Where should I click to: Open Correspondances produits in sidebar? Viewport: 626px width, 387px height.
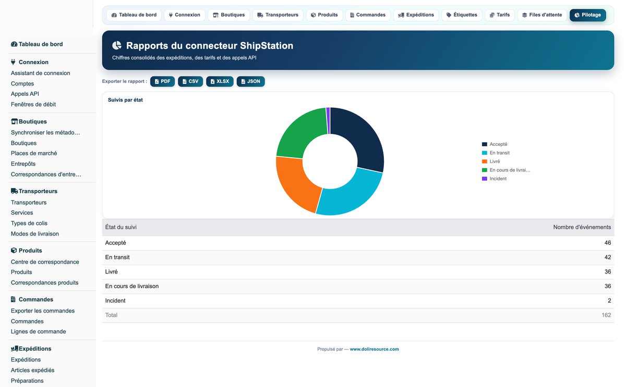point(45,283)
